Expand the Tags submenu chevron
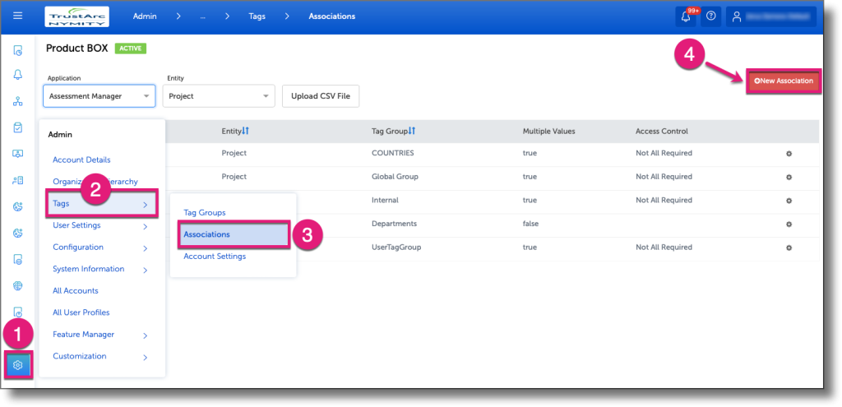Viewport: 842px width, 407px height. (145, 205)
